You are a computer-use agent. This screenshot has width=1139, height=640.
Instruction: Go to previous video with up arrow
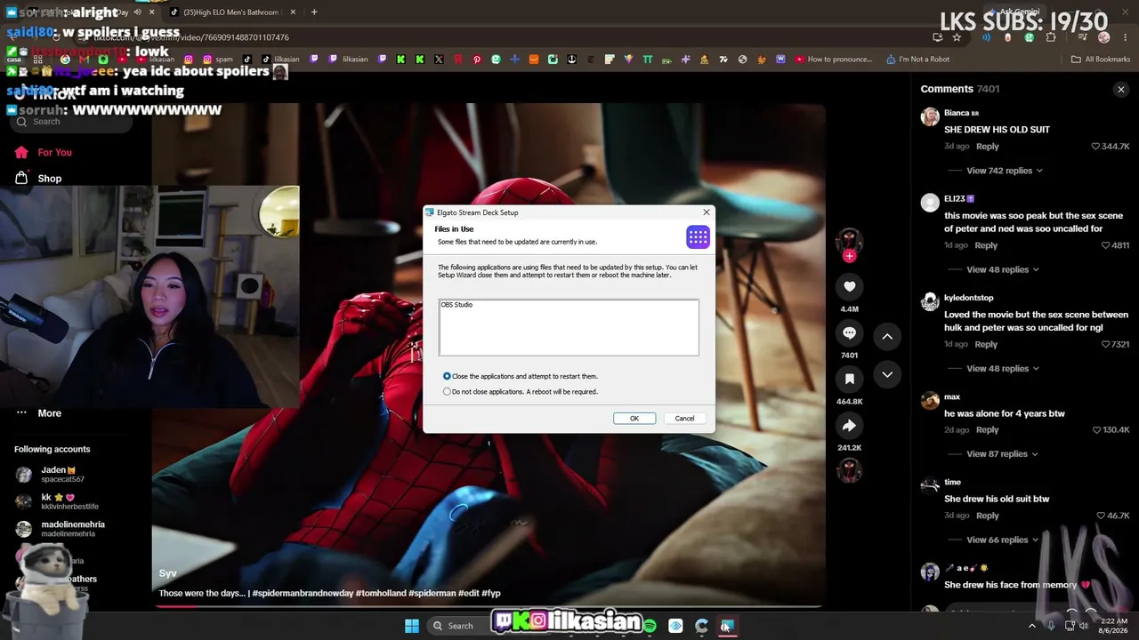(x=887, y=336)
